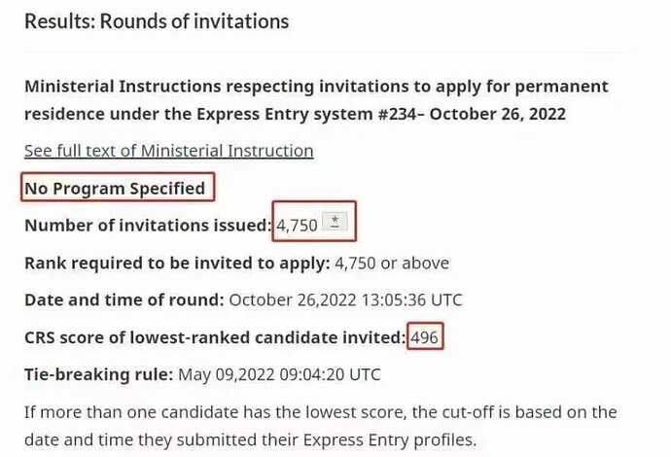Click the boxed CRS score value 496
Viewport: 671px width, 457px height.
(425, 337)
